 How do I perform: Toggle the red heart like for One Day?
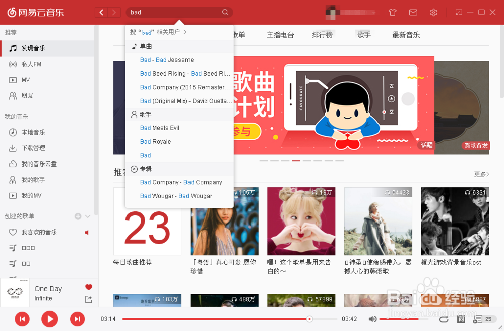coord(89,287)
